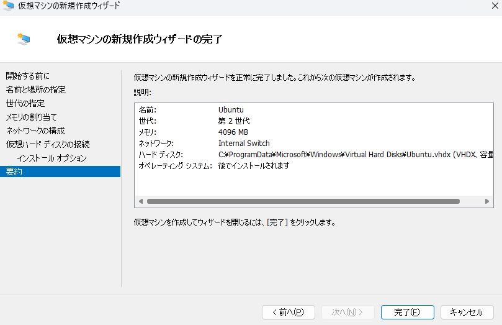Click the Internal Switch network value

244,144
